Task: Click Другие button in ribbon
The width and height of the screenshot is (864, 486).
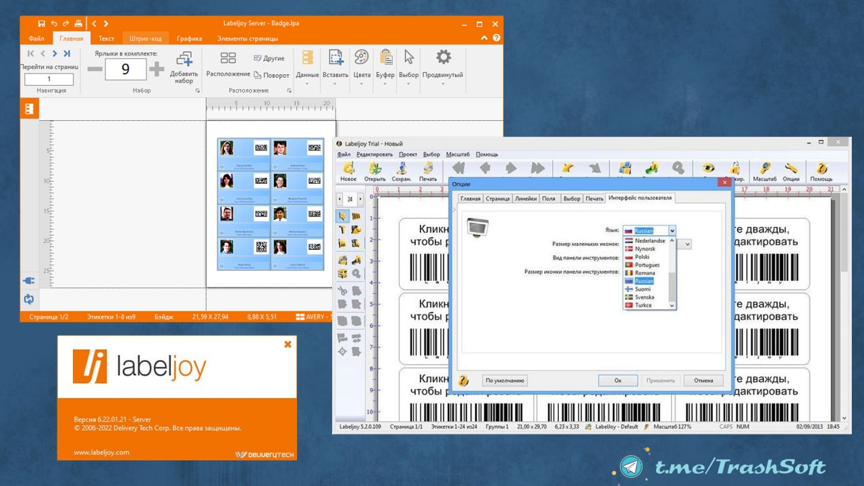Action: tap(269, 58)
